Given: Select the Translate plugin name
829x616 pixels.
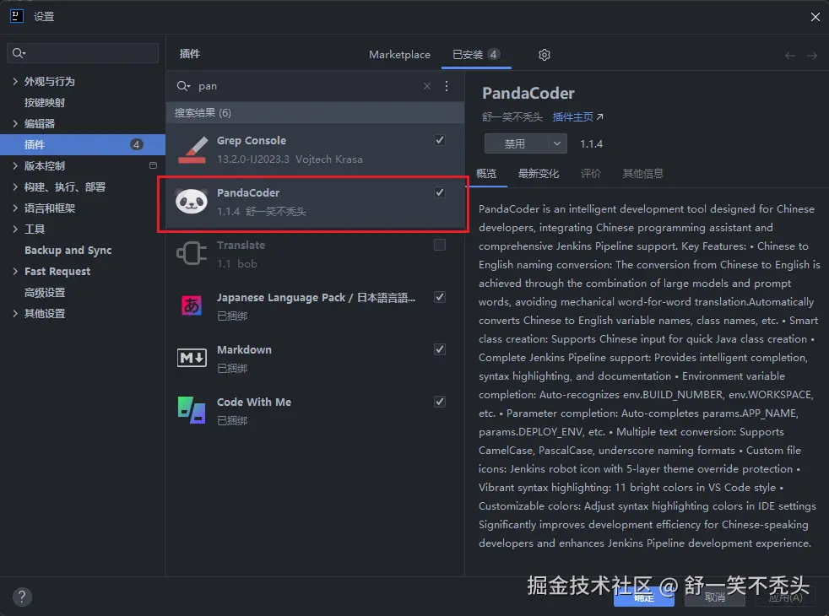Looking at the screenshot, I should pyautogui.click(x=241, y=245).
